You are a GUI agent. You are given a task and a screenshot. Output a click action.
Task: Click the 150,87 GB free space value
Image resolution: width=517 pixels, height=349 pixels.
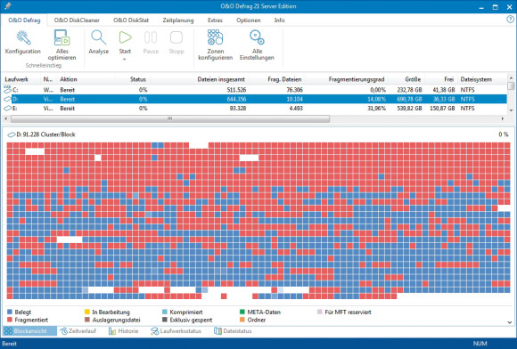click(442, 108)
